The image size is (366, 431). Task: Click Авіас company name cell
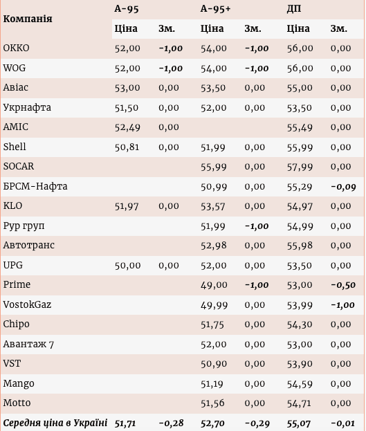16,87
